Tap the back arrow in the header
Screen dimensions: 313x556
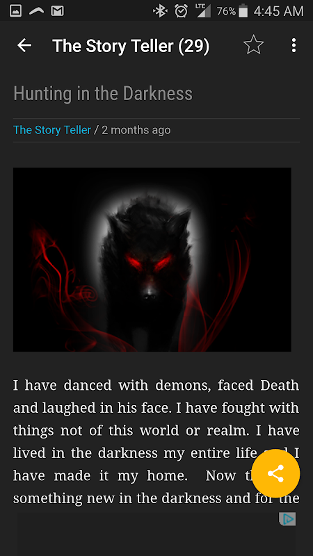point(24,45)
